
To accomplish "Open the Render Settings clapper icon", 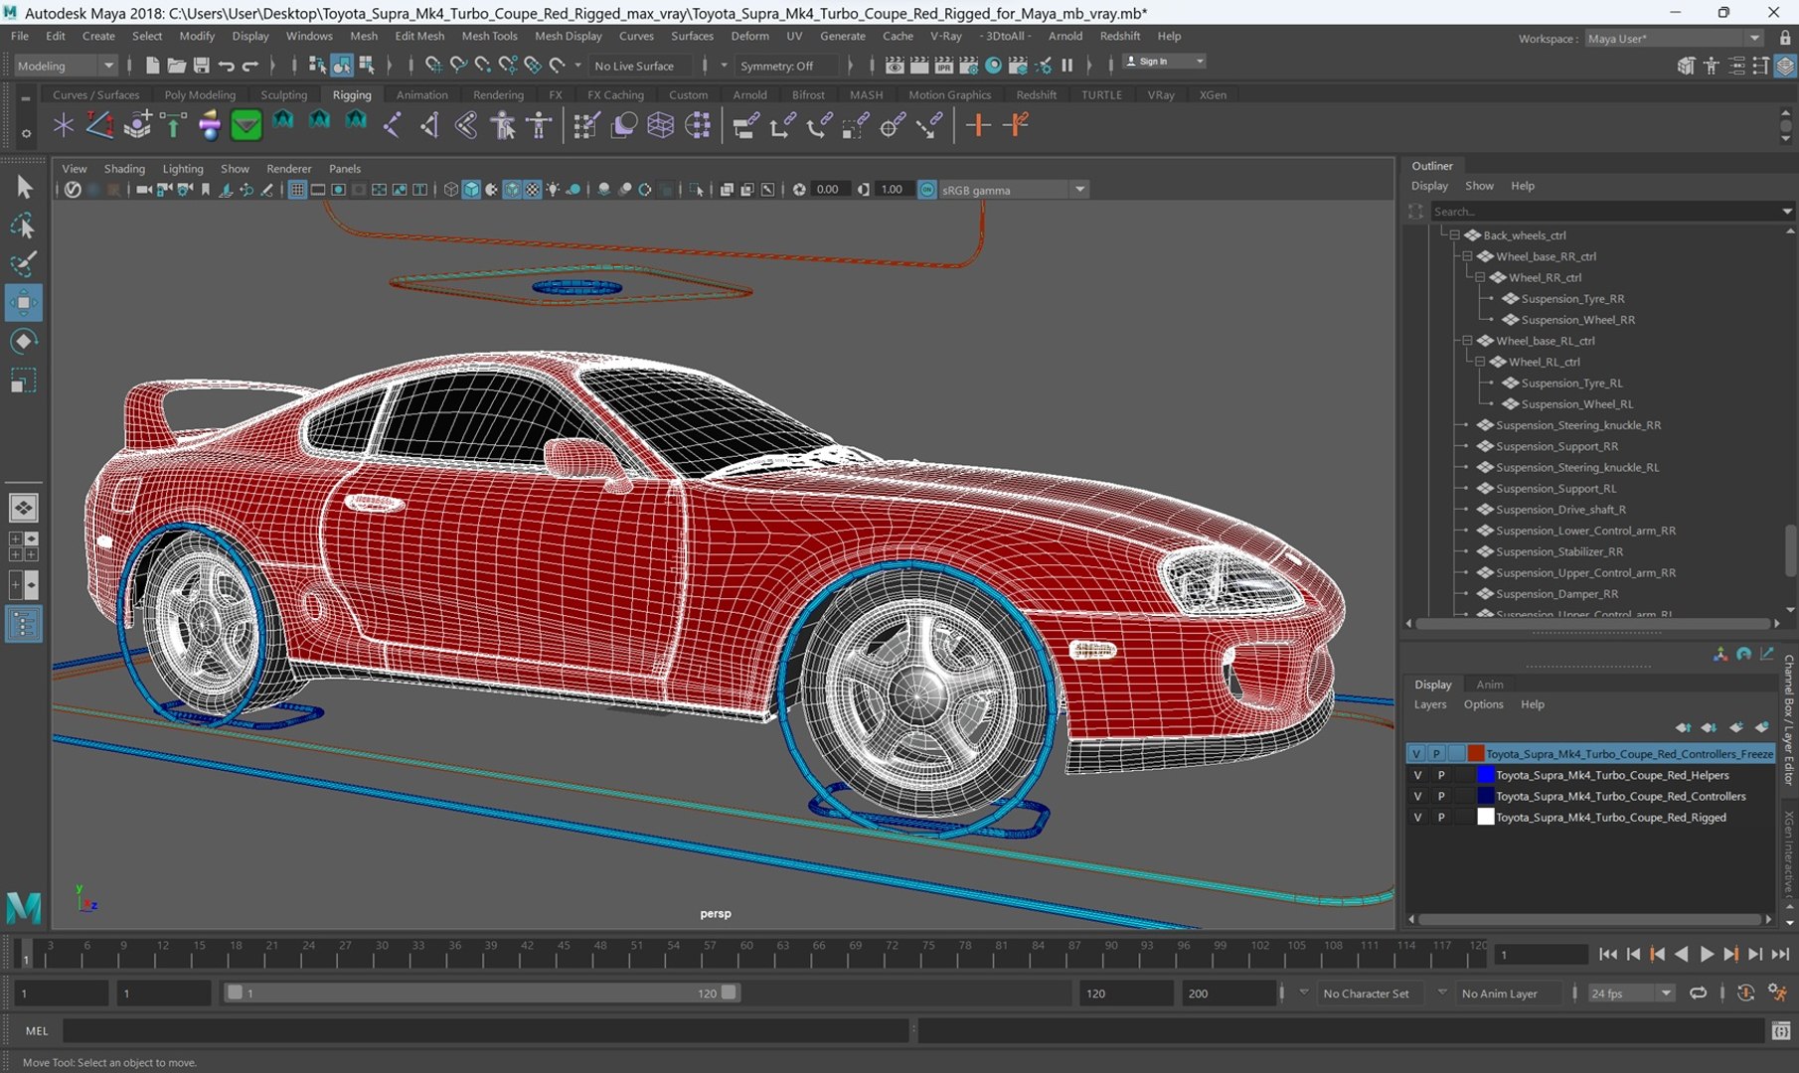I will pos(968,66).
